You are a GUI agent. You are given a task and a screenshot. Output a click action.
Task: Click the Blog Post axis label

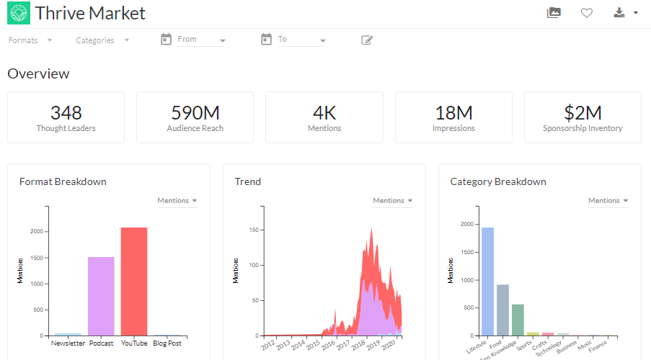(x=167, y=343)
